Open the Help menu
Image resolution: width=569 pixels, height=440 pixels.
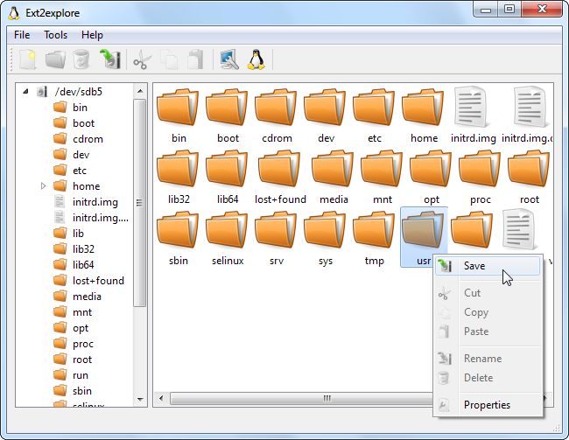coord(92,35)
